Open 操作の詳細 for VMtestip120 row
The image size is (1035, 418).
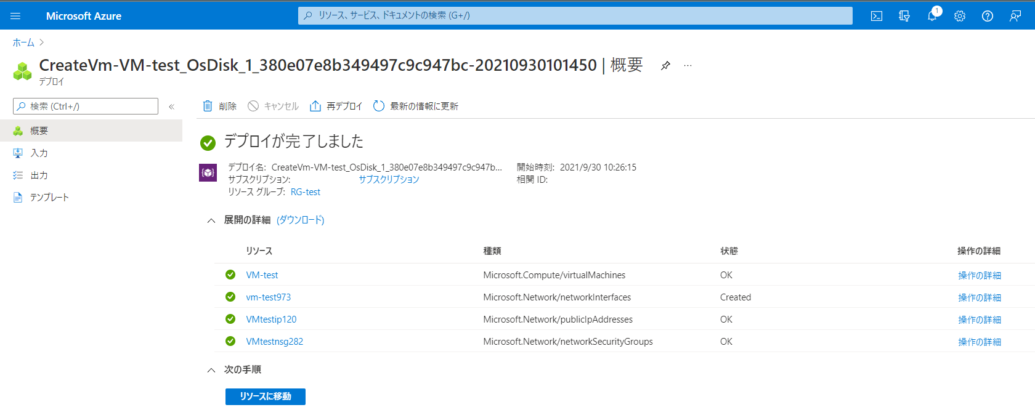pyautogui.click(x=979, y=320)
